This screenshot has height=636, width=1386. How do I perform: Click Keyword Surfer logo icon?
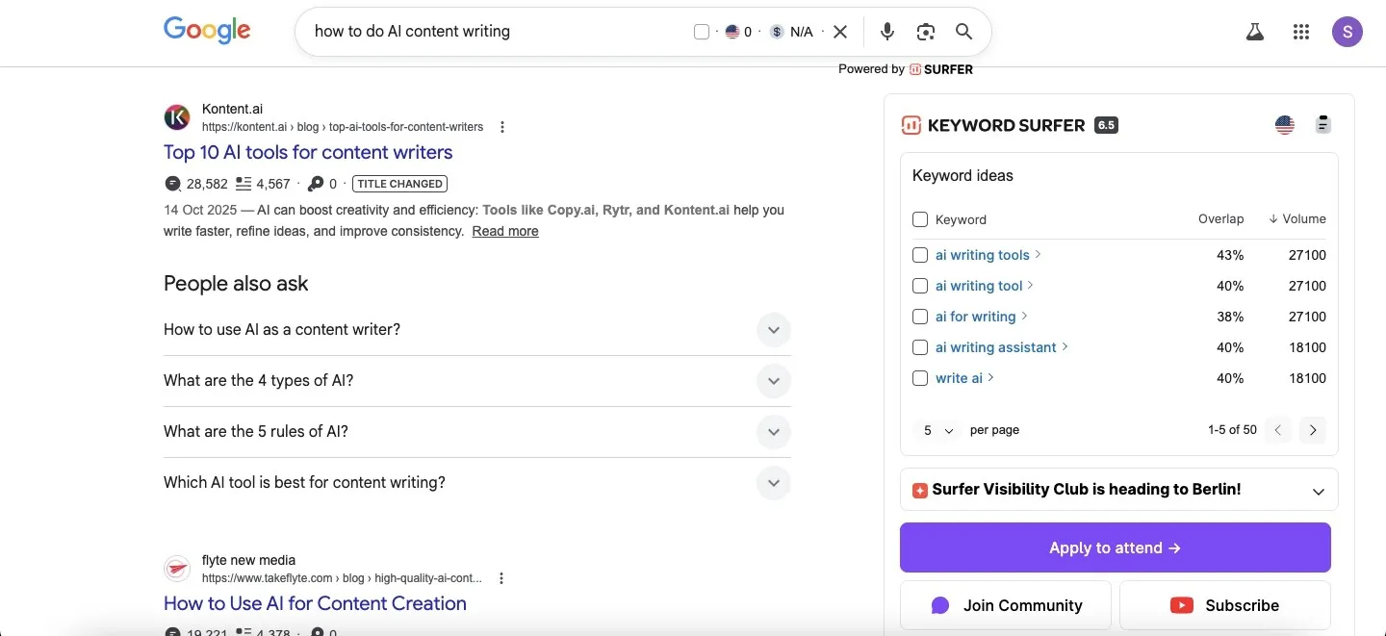[911, 125]
